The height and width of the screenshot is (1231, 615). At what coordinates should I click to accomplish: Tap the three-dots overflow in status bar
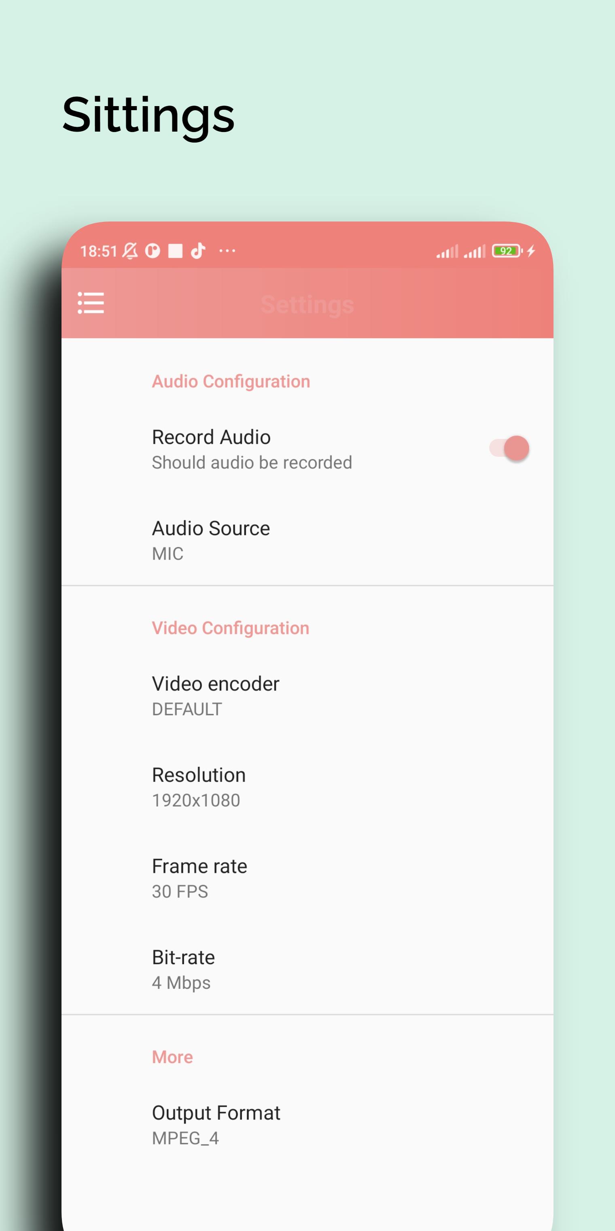(227, 251)
